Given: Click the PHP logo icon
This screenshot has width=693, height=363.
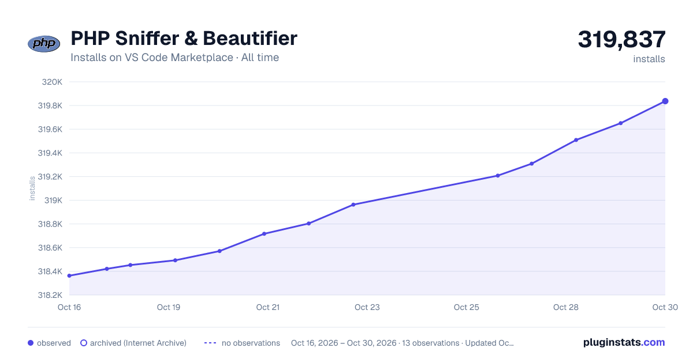Looking at the screenshot, I should 44,44.
